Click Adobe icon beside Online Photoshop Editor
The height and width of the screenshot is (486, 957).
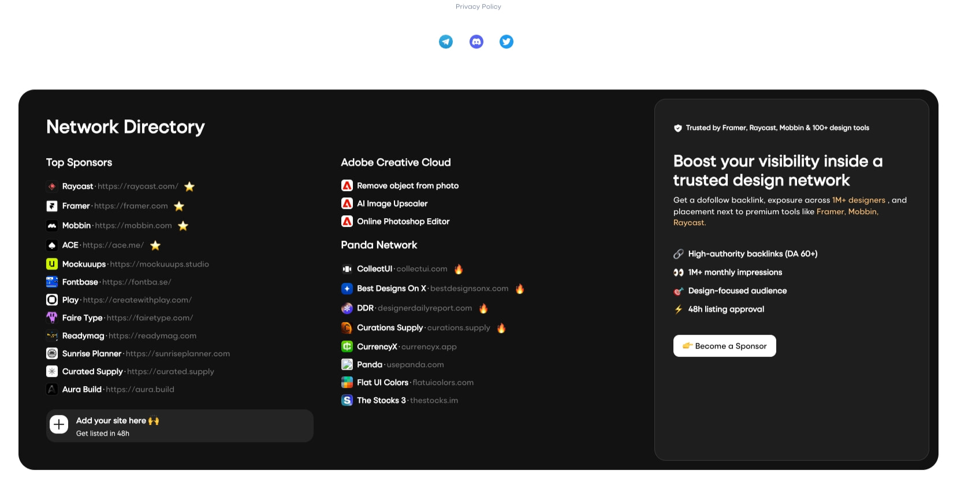tap(347, 221)
